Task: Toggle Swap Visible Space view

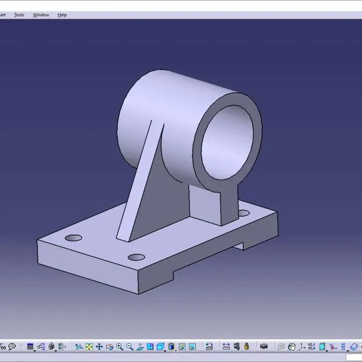Action: [192, 347]
